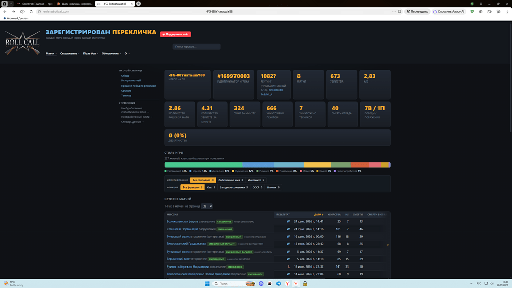Open the Windows Start menu
Screen dimensions: 512x288
207,284
